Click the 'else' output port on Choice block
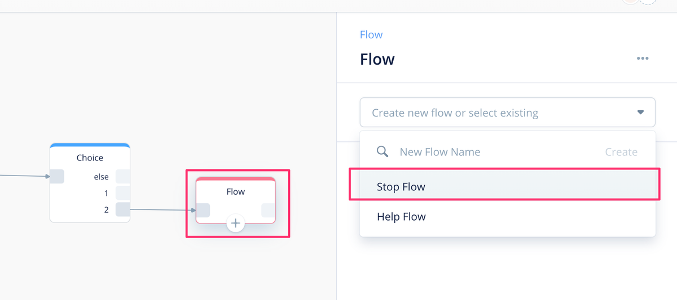This screenshot has height=300, width=677. 123,176
